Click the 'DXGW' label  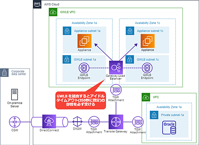(77, 129)
